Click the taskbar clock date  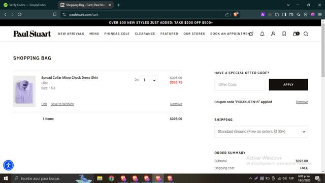(x=304, y=178)
